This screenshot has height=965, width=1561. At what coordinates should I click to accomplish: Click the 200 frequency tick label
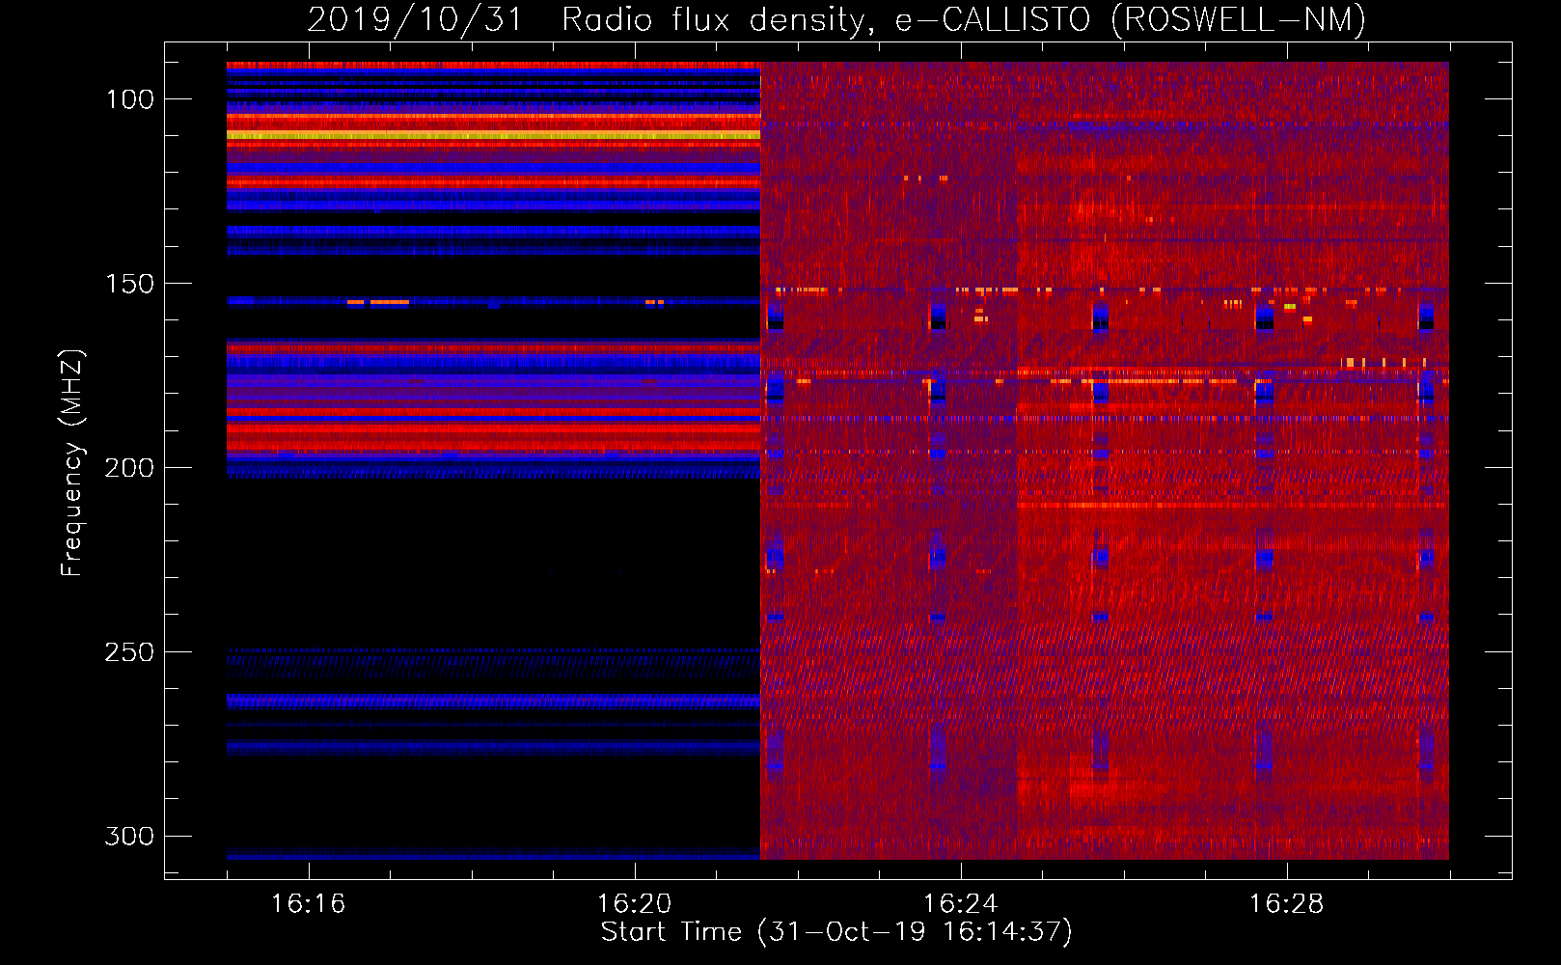pyautogui.click(x=130, y=468)
